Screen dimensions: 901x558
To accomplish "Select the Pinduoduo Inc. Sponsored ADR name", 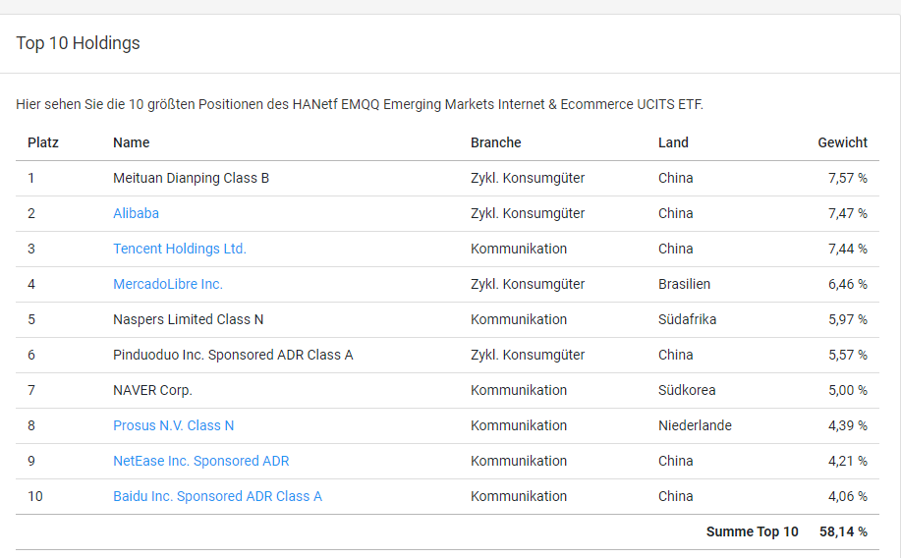I will click(x=233, y=355).
